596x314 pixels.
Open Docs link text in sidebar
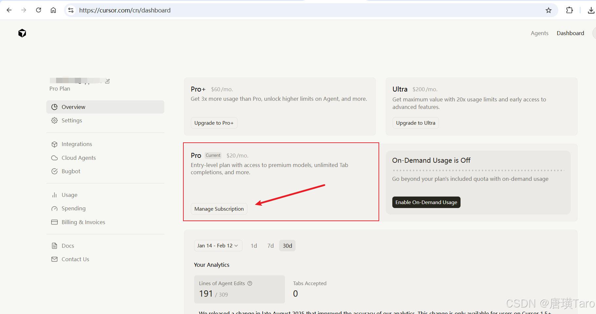coord(68,246)
